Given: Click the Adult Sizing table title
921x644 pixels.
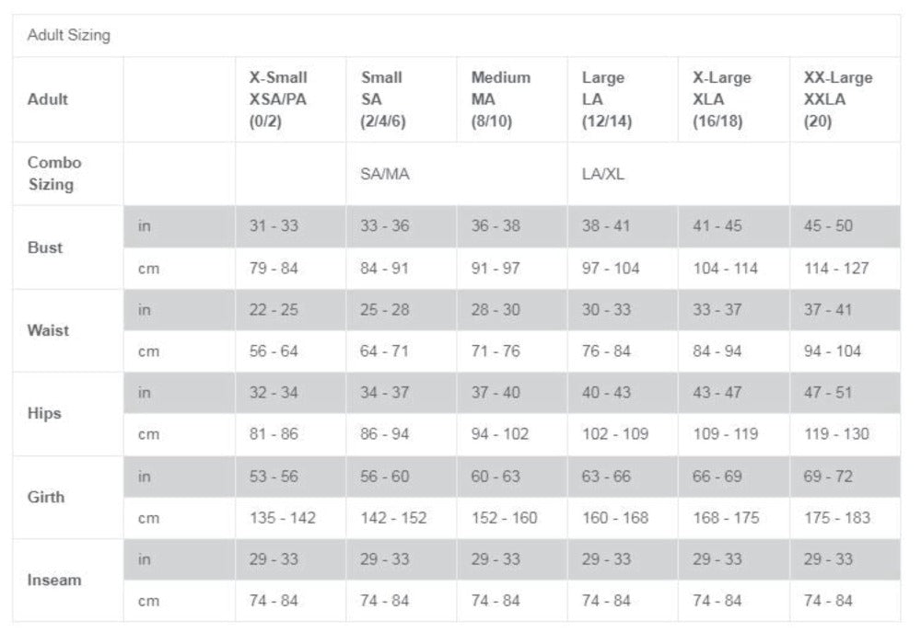Looking at the screenshot, I should [69, 36].
